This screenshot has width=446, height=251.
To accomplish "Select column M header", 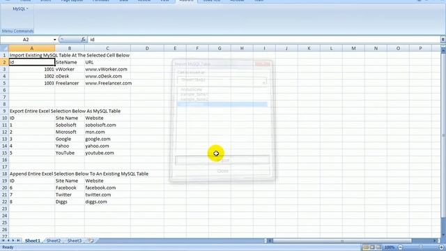I will point(353,48).
